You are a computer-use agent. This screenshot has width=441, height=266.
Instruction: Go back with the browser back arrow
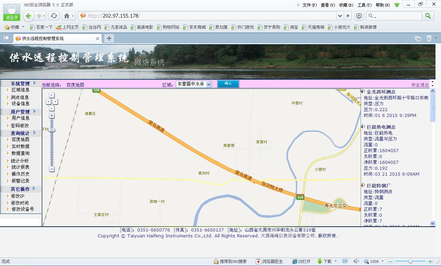pos(29,16)
